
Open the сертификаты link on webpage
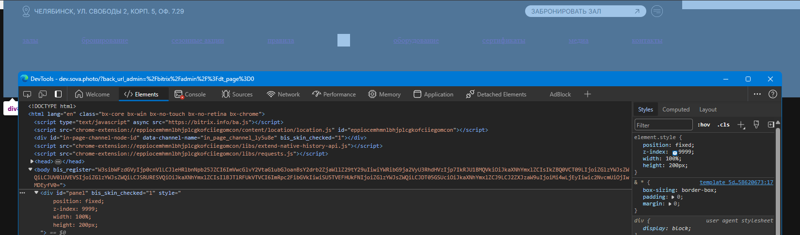coord(504,41)
